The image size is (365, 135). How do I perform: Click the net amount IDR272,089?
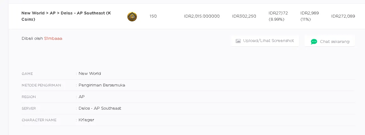click(x=343, y=16)
